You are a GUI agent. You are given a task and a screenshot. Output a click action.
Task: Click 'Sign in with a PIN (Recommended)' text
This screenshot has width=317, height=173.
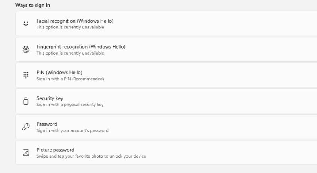[x=70, y=79]
